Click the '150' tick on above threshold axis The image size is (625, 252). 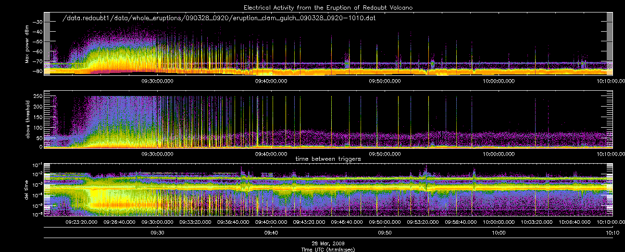point(39,116)
